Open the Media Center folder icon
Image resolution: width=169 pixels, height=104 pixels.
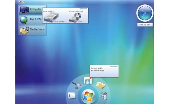coord(24,30)
